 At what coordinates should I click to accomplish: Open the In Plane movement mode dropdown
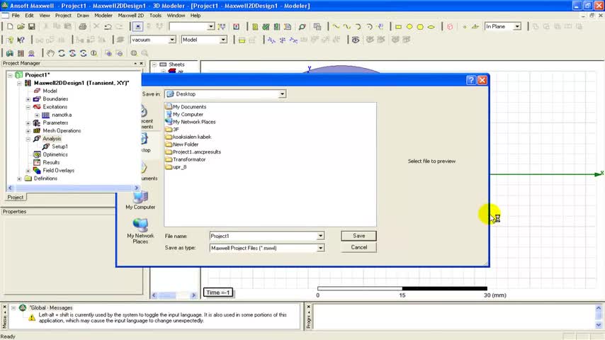[517, 26]
